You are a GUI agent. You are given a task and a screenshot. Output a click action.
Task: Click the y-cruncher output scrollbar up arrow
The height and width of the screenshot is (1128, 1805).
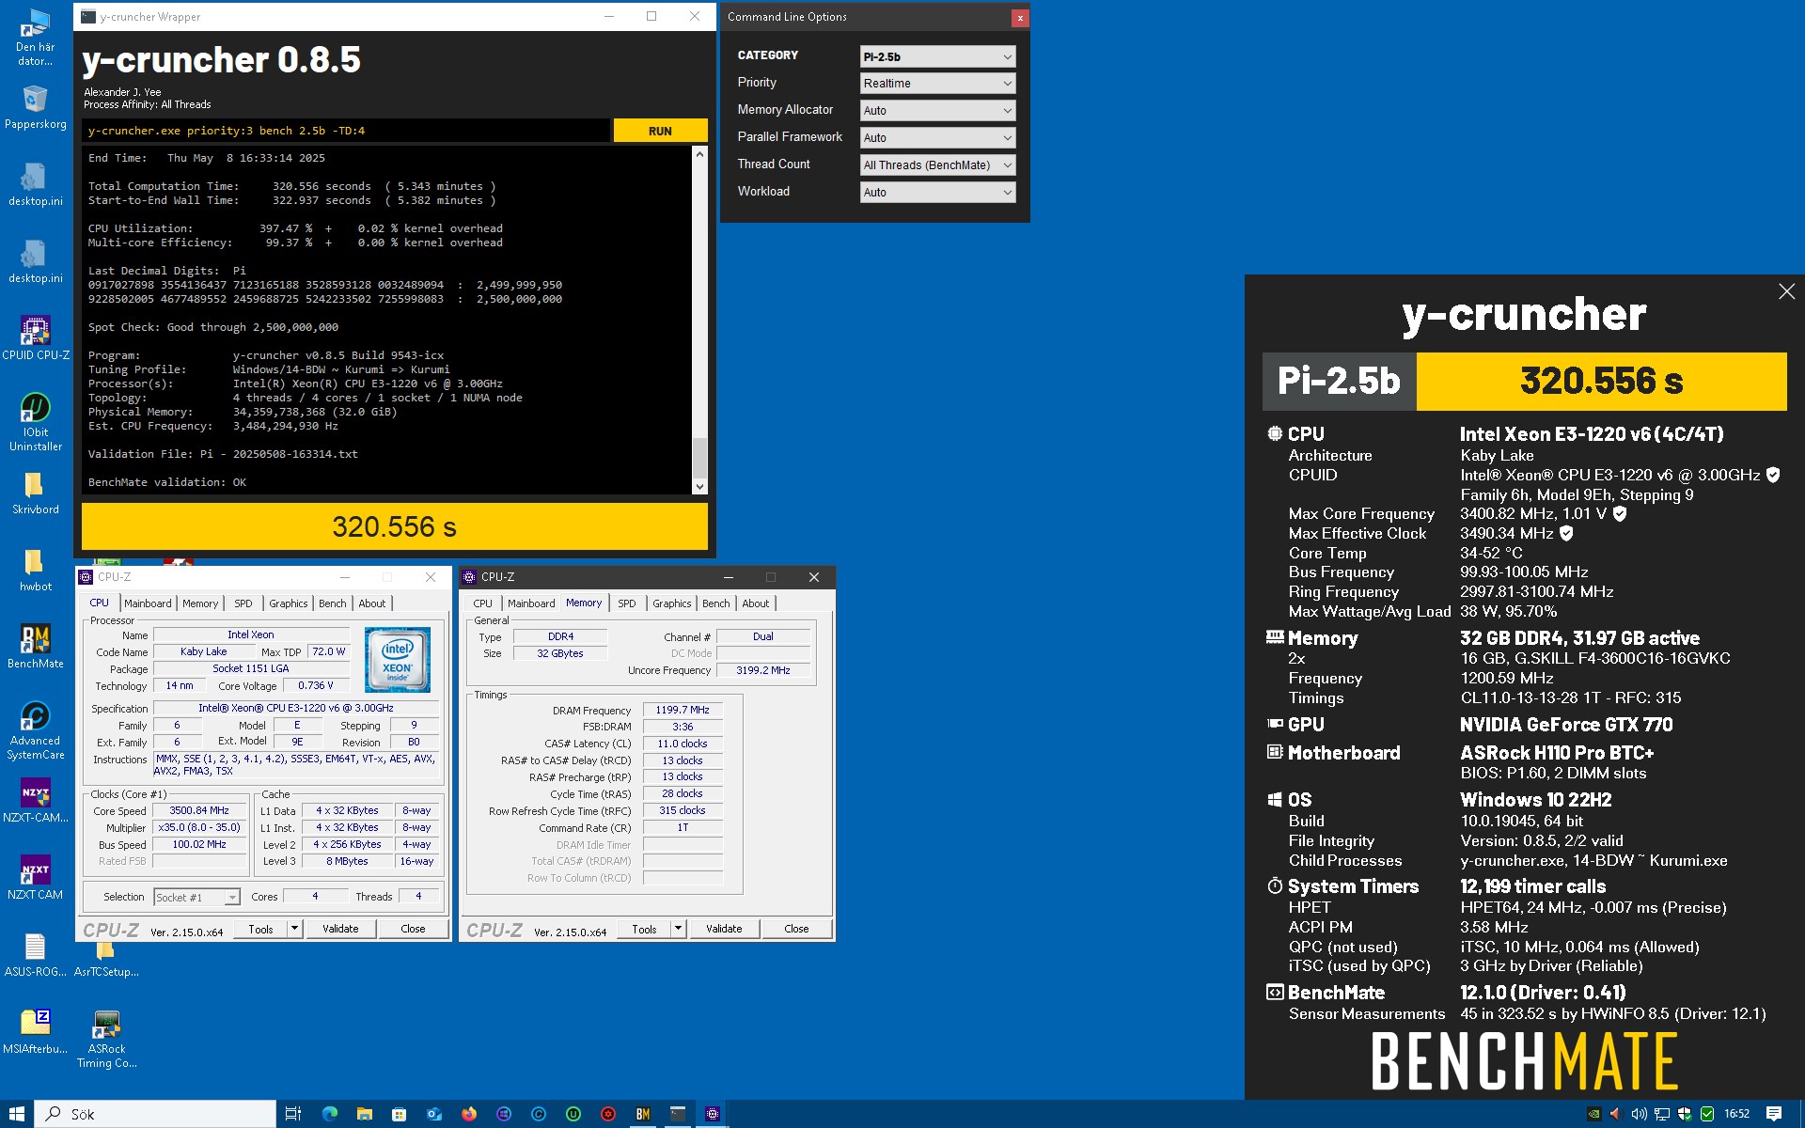699,154
